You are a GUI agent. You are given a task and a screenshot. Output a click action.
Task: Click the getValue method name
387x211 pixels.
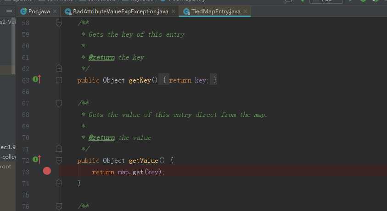143,161
